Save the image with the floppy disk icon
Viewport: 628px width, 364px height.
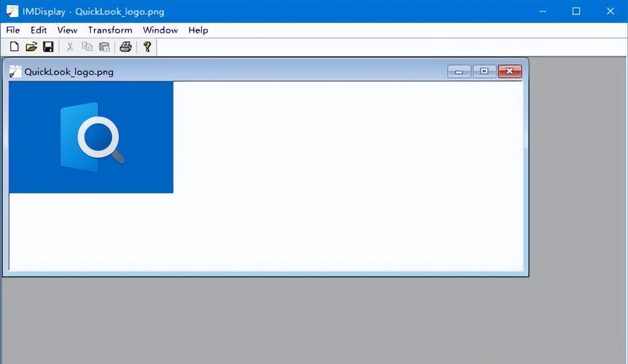coord(48,47)
